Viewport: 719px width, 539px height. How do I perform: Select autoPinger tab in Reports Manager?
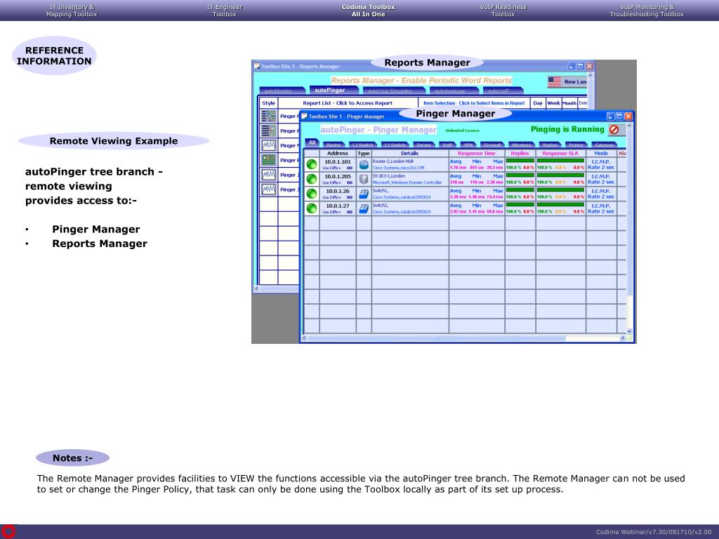(329, 90)
